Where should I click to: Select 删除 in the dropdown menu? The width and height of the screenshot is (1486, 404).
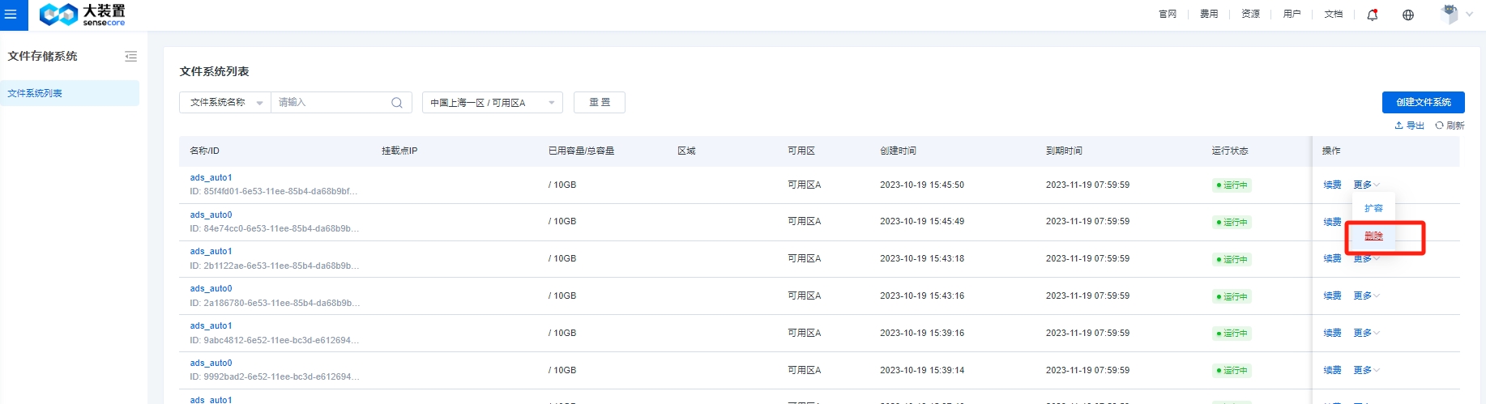coord(1373,236)
